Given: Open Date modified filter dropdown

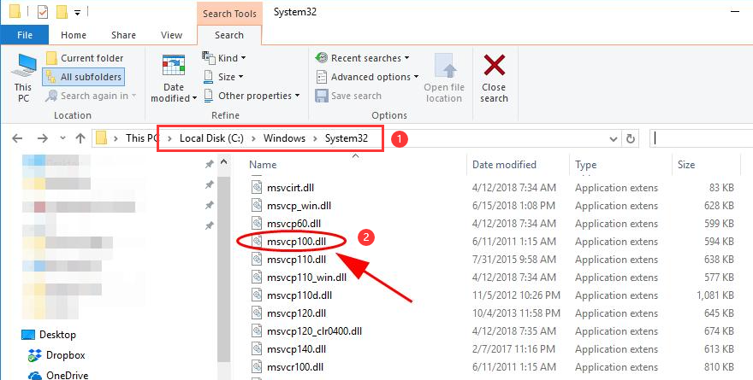Looking at the screenshot, I should click(x=174, y=78).
